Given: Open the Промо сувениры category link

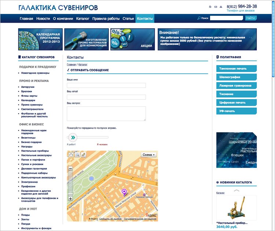Looking at the screenshot, I should click(x=32, y=105).
